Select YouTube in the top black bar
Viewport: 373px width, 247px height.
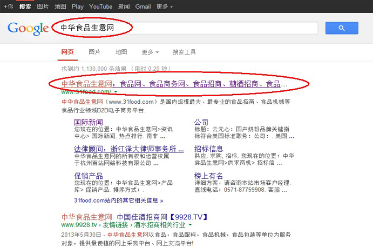point(101,6)
